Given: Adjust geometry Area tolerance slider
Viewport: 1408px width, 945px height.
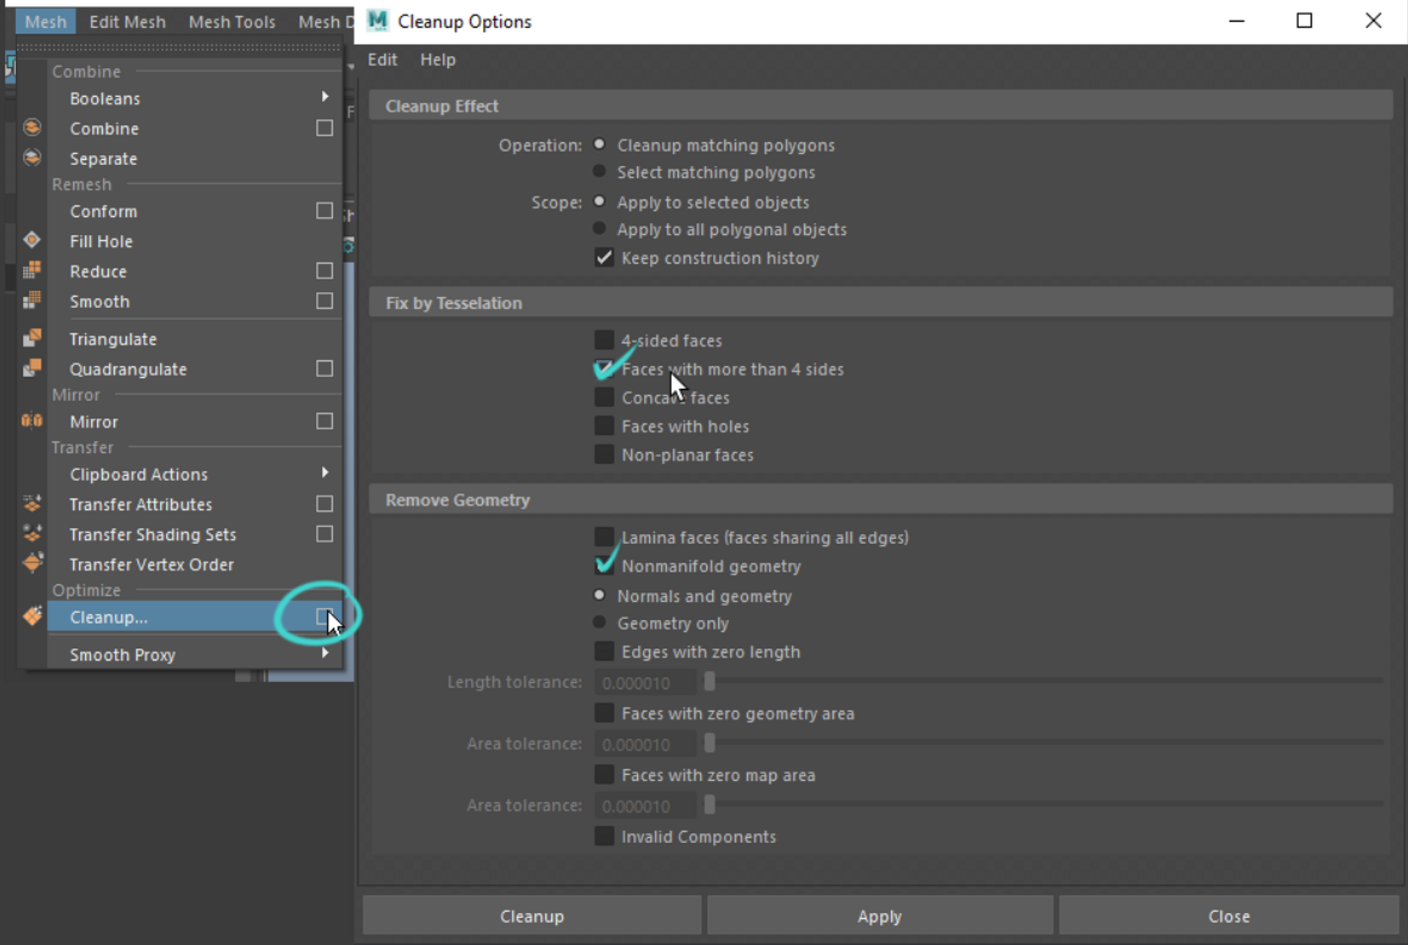Looking at the screenshot, I should coord(710,742).
